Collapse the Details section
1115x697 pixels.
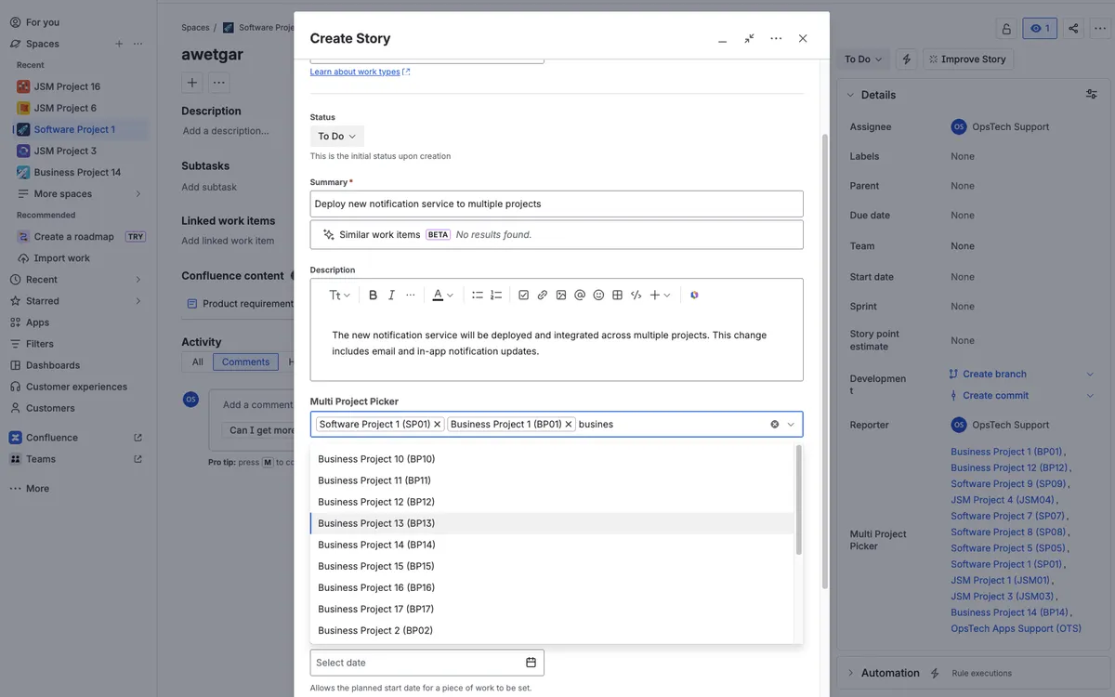pyautogui.click(x=850, y=94)
